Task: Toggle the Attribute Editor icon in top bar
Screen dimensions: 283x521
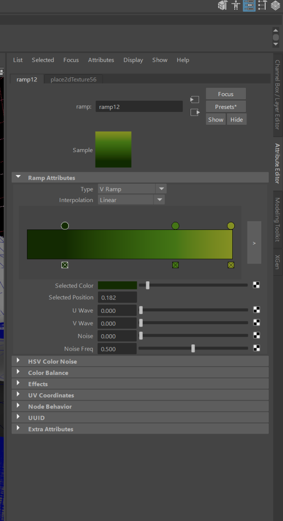Action: pos(249,5)
